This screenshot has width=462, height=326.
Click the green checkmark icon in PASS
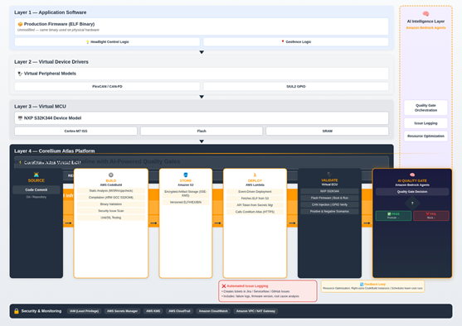coord(389,214)
